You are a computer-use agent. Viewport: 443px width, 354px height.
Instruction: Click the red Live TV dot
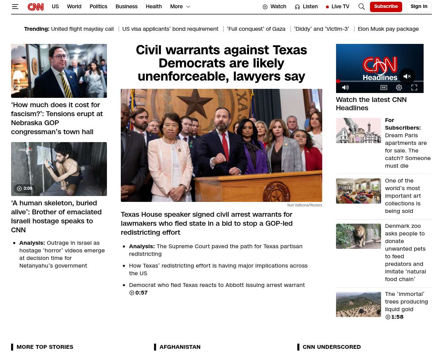click(x=327, y=7)
